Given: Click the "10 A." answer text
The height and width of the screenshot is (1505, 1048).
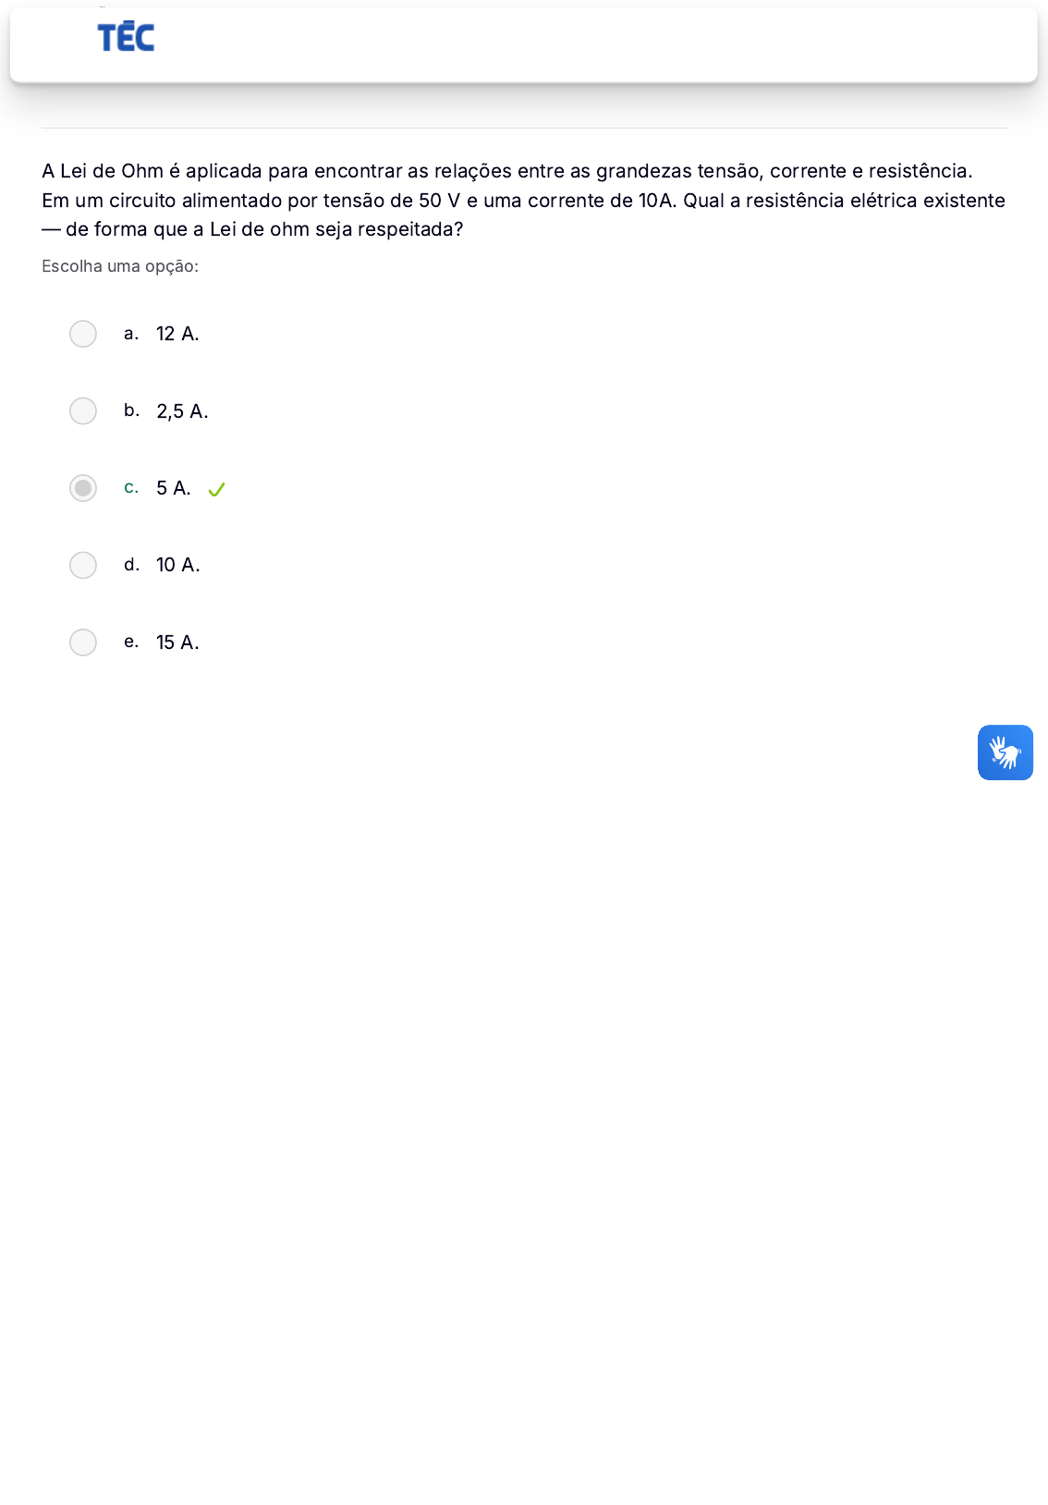Looking at the screenshot, I should coord(178,565).
